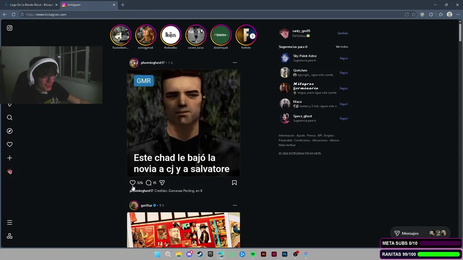Open Spotify from the taskbar

point(253,254)
